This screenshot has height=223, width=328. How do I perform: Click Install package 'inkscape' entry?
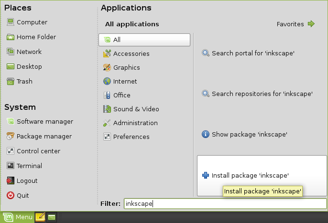pos(262,176)
